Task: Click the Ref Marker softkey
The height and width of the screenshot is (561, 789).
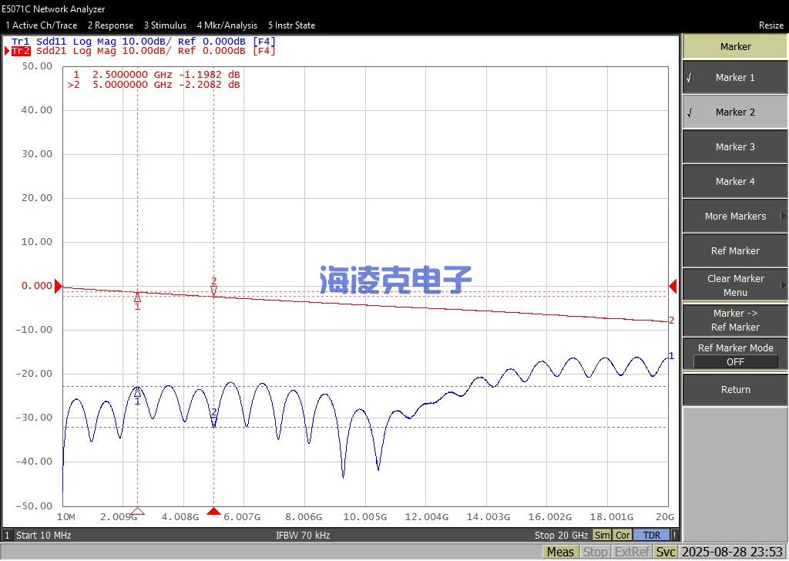Action: [735, 251]
